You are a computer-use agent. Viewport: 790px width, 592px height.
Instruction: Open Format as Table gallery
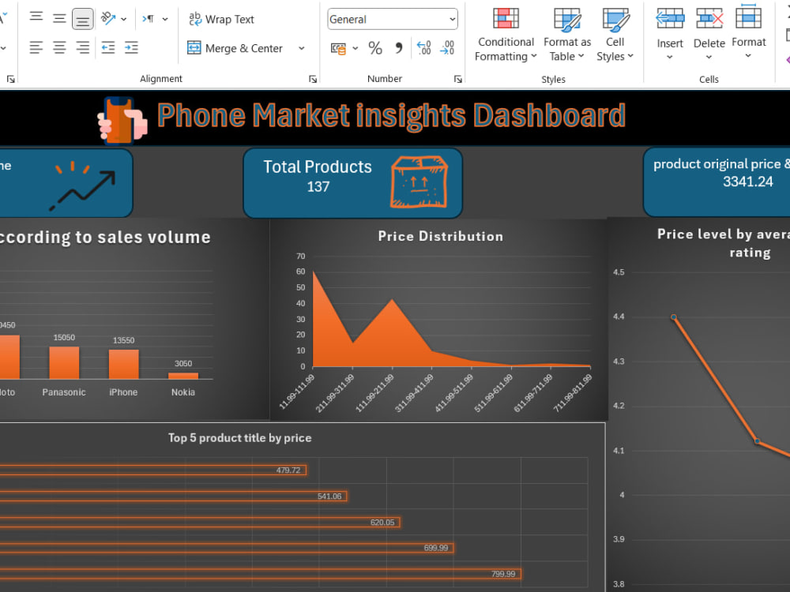click(566, 34)
